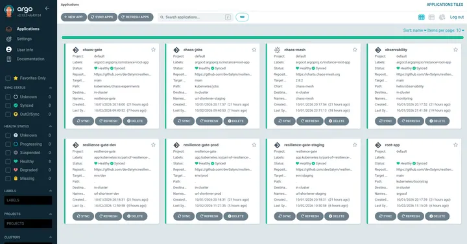Open Documentation in the sidebar
This screenshot has width=467, height=244.
point(30,59)
